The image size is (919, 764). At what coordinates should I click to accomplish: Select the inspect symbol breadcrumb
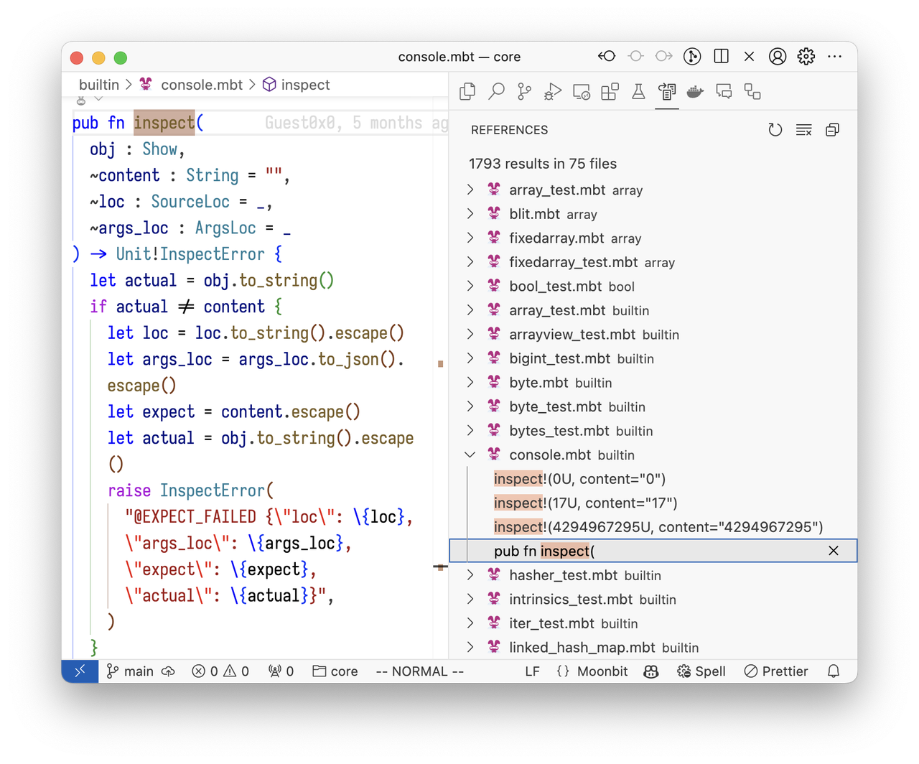tap(305, 85)
